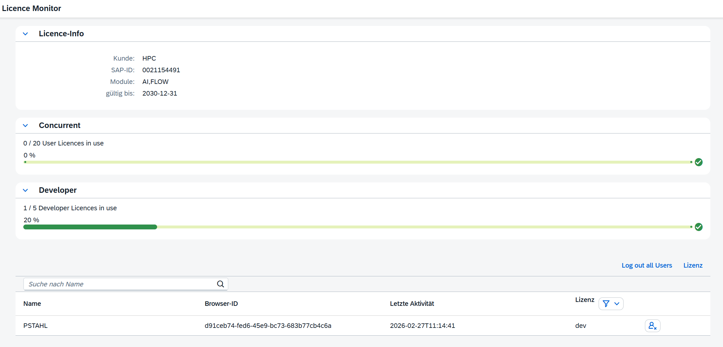Open the Lizenz filter dropdown arrow
This screenshot has height=347, width=723.
point(617,304)
